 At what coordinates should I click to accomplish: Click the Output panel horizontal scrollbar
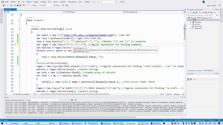coord(71,117)
